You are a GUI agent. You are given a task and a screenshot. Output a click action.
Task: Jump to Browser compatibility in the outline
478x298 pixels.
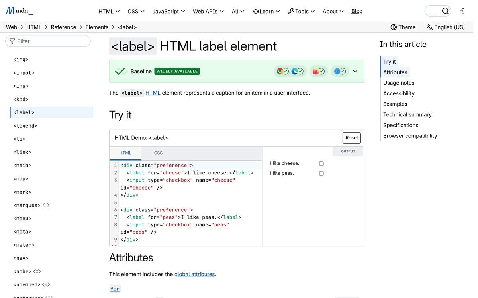410,136
